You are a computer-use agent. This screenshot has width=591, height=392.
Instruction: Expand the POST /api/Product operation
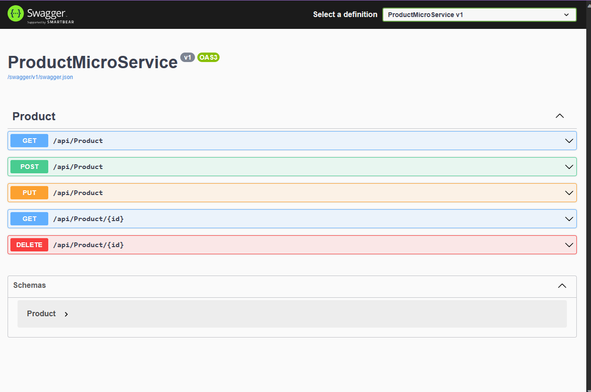[569, 167]
